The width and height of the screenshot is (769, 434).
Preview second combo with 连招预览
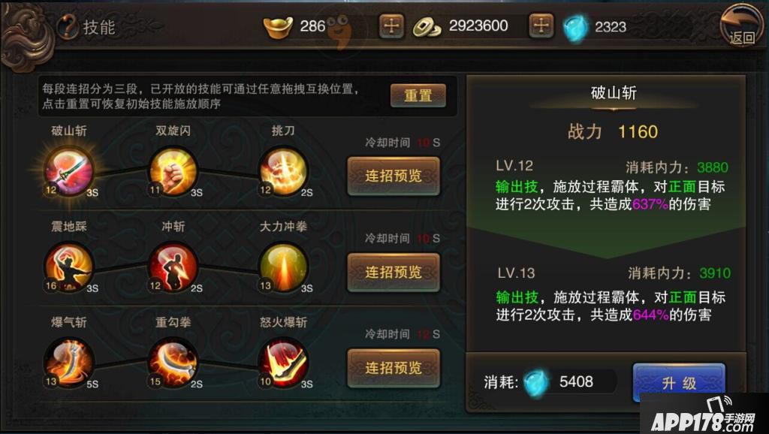394,272
